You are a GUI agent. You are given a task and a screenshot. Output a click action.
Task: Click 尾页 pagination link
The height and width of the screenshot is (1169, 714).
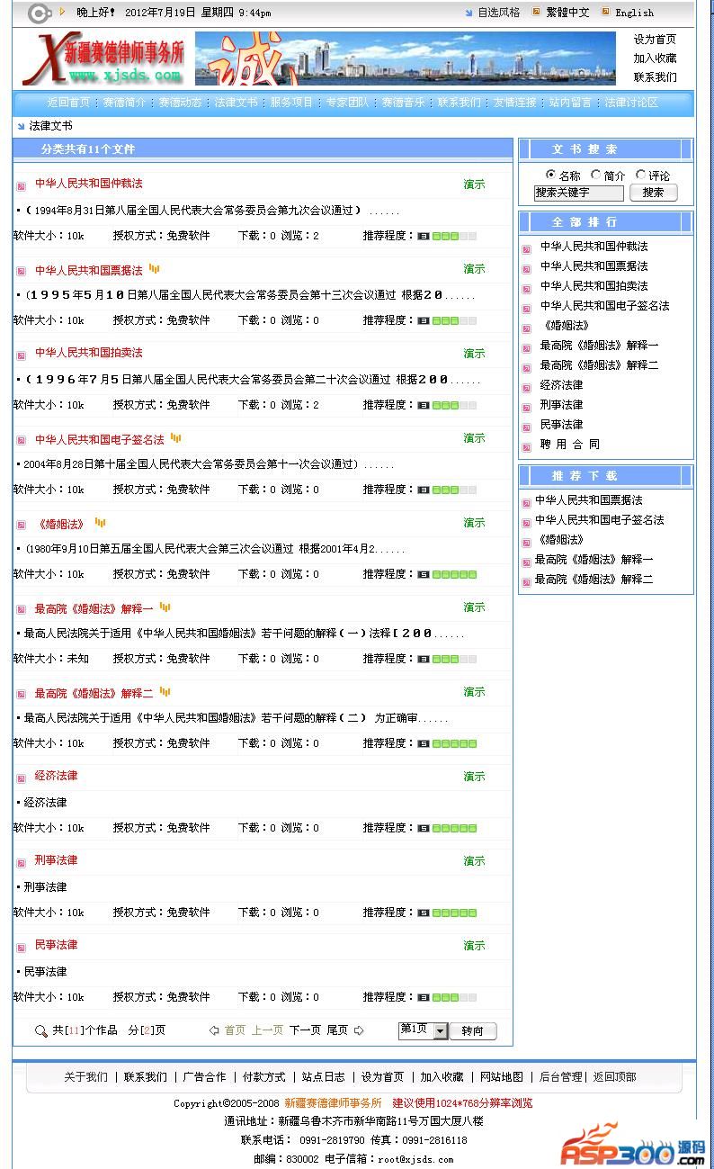point(337,1030)
